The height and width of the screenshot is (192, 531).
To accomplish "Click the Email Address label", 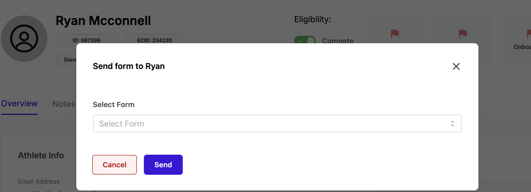I will (x=39, y=182).
